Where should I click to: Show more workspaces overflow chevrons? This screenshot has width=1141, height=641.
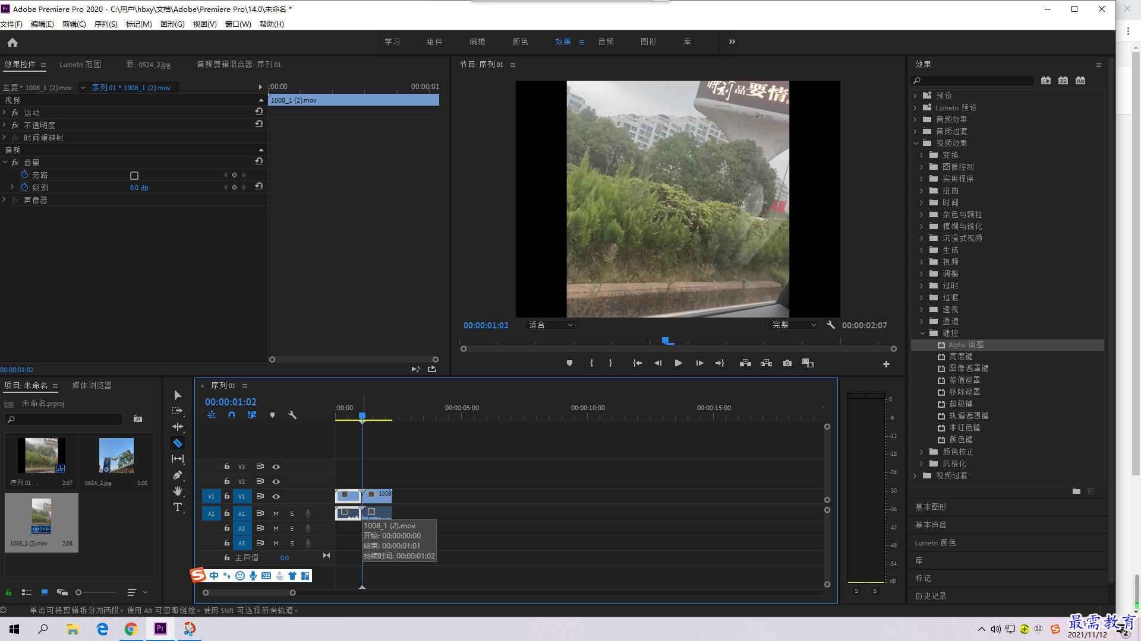click(732, 42)
